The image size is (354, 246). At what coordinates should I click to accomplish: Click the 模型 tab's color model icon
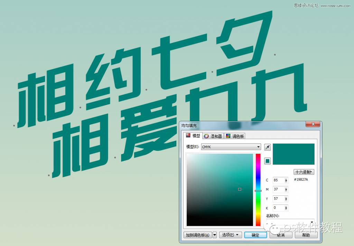(x=188, y=136)
